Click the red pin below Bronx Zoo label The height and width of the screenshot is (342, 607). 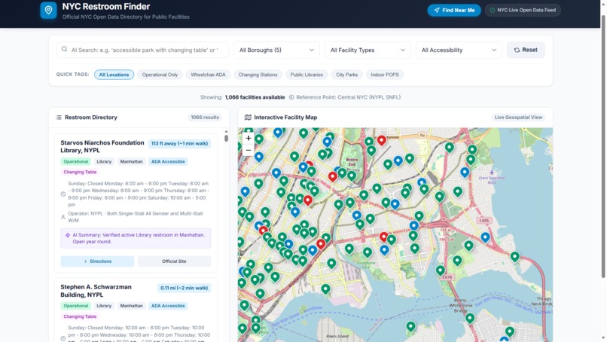(333, 176)
